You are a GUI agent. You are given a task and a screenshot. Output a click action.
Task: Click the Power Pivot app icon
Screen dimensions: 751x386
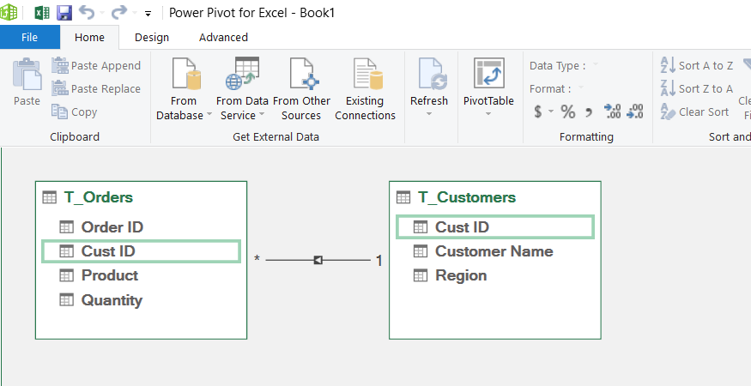[x=9, y=13]
